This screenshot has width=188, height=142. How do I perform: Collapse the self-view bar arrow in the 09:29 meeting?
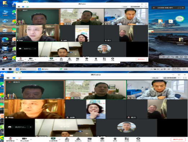31,127
